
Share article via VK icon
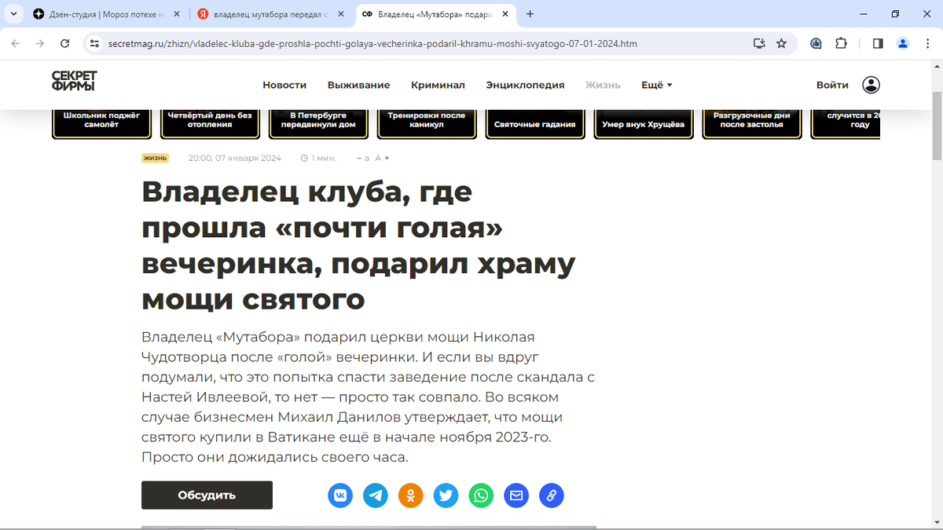pyautogui.click(x=340, y=495)
